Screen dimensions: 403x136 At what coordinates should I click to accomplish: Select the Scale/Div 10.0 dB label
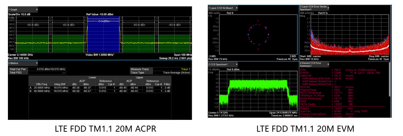[19, 14]
